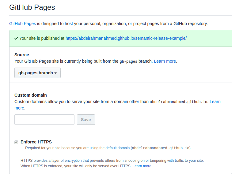Click abdelrahmanahmed.github.io in Custom domain description
The height and width of the screenshot is (178, 243).
click(179, 102)
